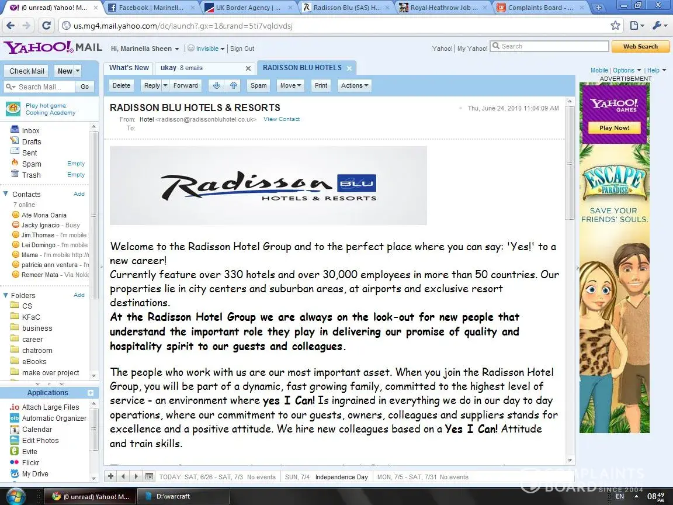Click the Yahoo web Search field
This screenshot has width=673, height=505.
[x=549, y=46]
